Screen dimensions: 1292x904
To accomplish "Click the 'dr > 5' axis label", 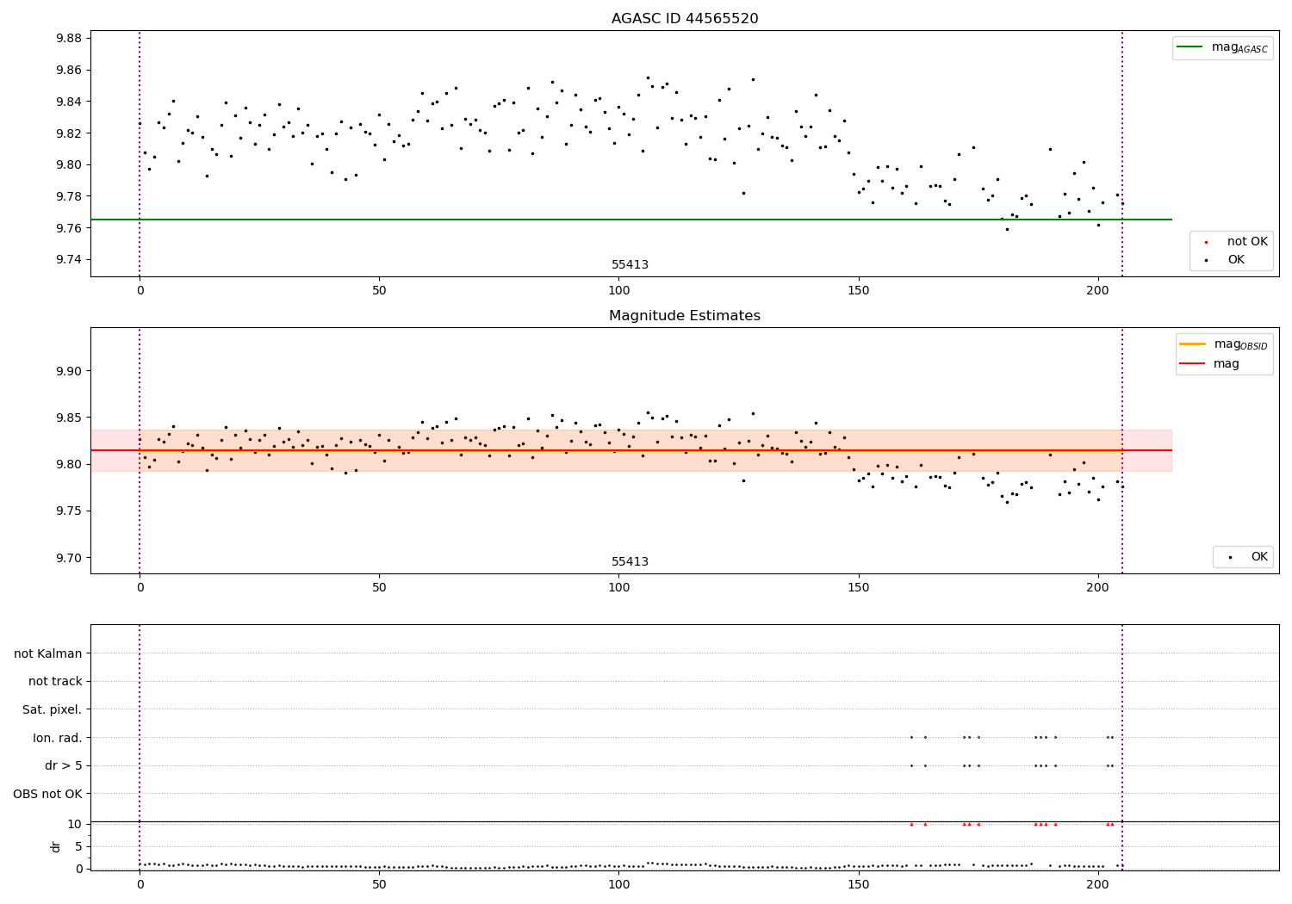I will point(64,766).
